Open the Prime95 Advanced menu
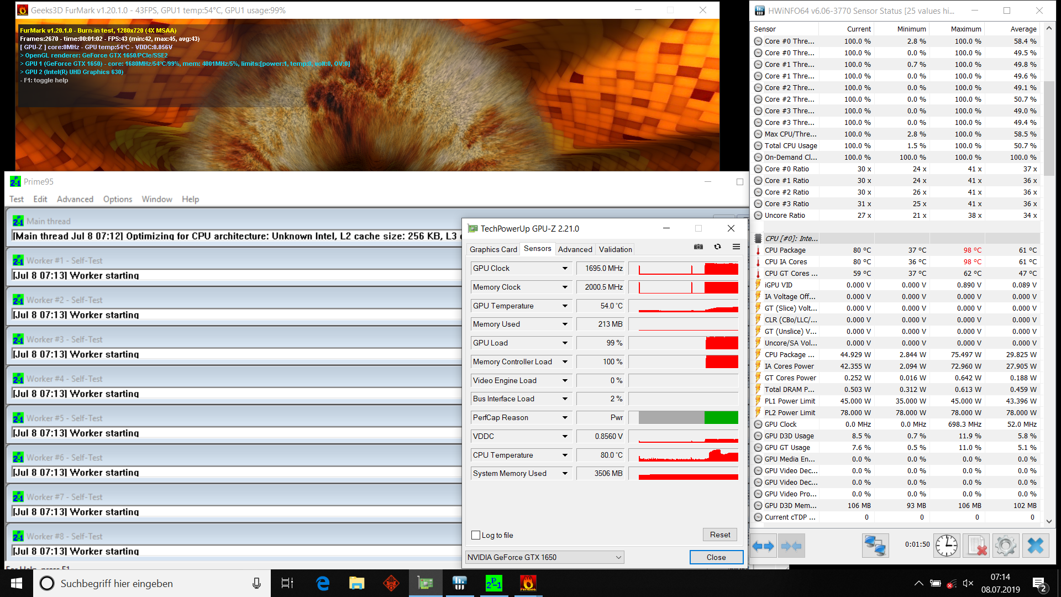Screen dimensions: 1061x597 coord(75,199)
